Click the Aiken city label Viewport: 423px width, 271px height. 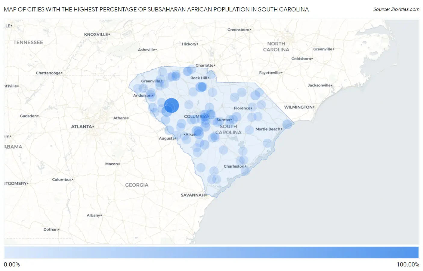[x=190, y=134]
